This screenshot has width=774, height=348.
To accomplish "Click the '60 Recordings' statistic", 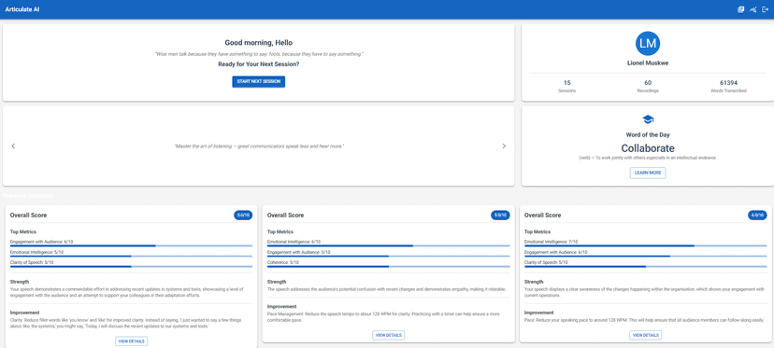I will pyautogui.click(x=648, y=86).
